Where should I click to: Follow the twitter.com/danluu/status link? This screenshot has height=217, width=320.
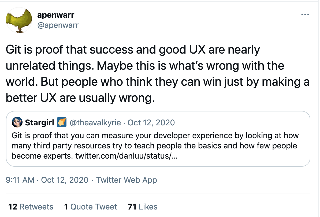click(126, 156)
